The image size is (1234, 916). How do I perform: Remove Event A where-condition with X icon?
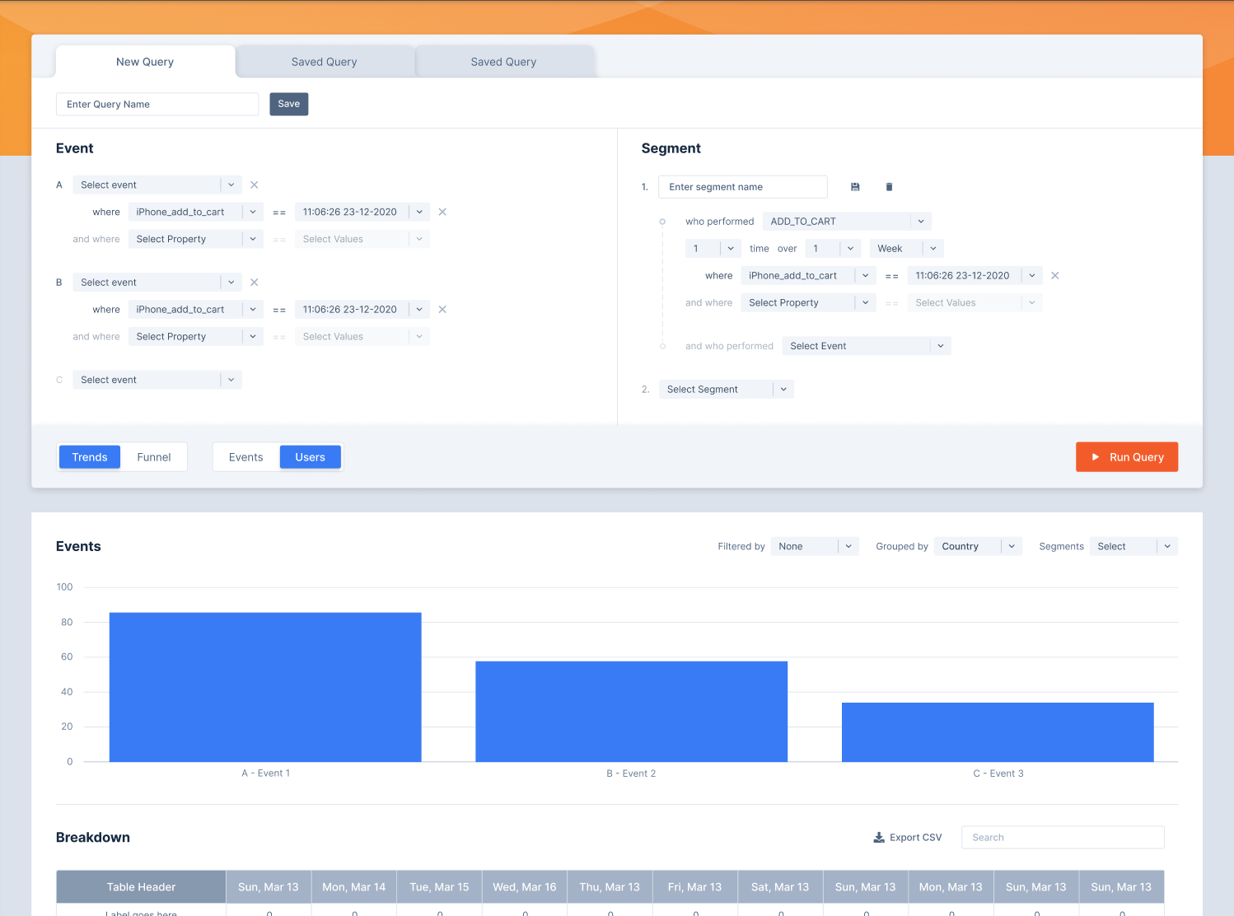[x=442, y=213]
